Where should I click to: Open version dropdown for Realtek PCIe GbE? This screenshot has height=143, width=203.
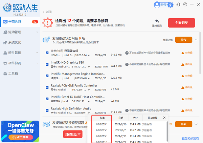pyautogui.click(x=89, y=90)
